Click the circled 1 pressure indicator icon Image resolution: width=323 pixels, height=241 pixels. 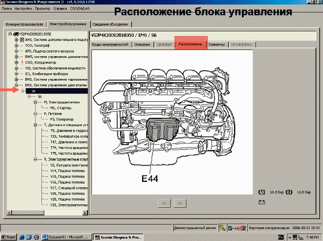262,192
